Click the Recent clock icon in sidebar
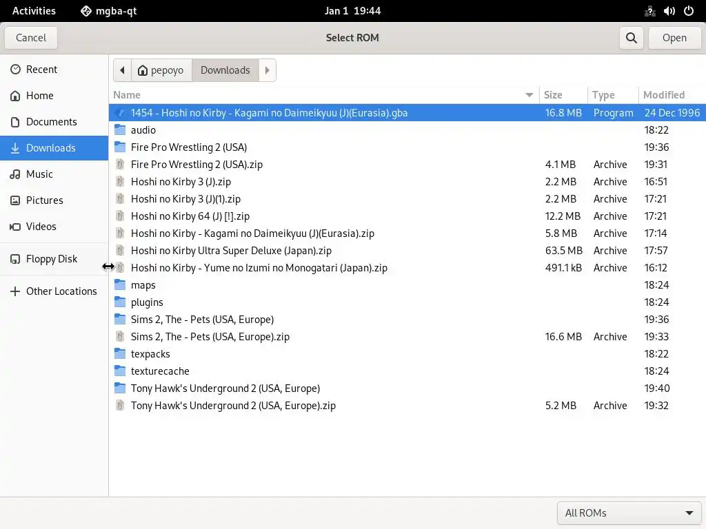This screenshot has height=529, width=706. pos(15,70)
